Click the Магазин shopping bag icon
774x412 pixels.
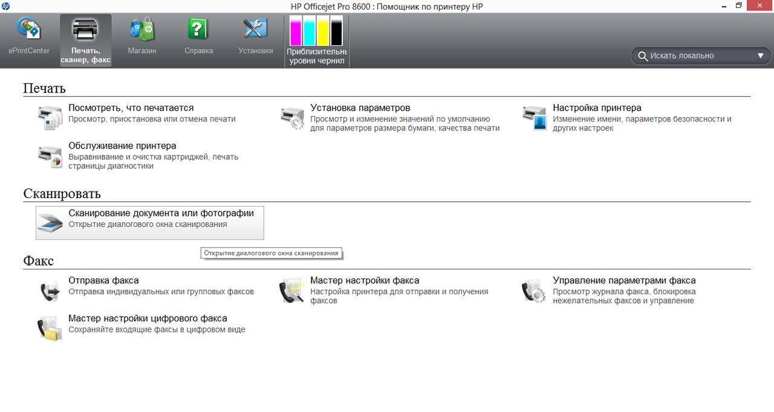pos(142,29)
